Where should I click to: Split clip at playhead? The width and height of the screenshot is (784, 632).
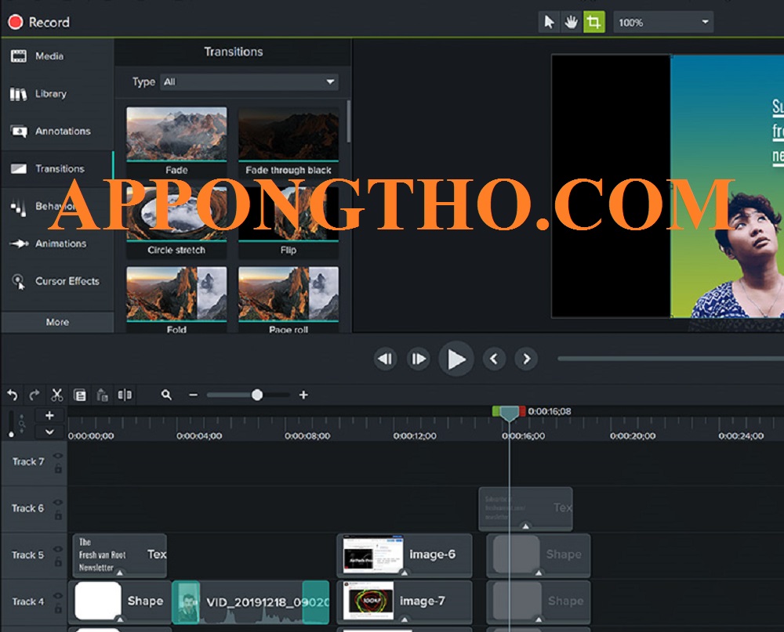point(125,395)
